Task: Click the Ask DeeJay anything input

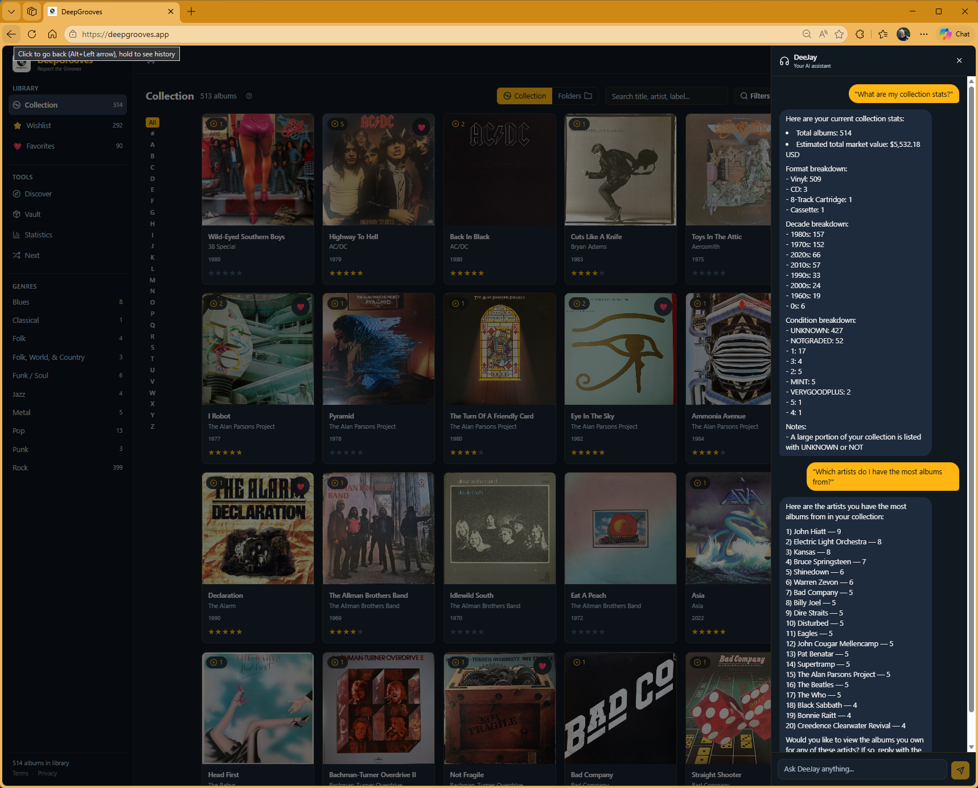Action: coord(862,769)
